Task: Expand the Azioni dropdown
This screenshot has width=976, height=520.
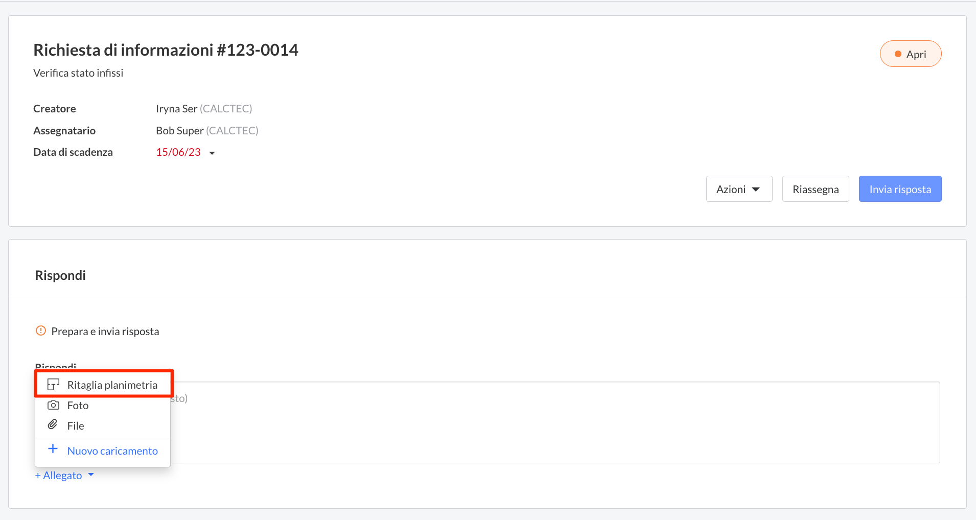Action: coord(739,189)
